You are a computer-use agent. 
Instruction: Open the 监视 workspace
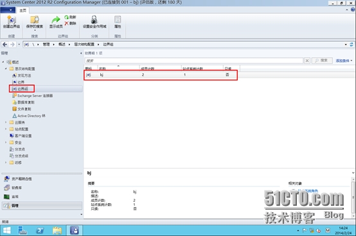tap(42, 197)
